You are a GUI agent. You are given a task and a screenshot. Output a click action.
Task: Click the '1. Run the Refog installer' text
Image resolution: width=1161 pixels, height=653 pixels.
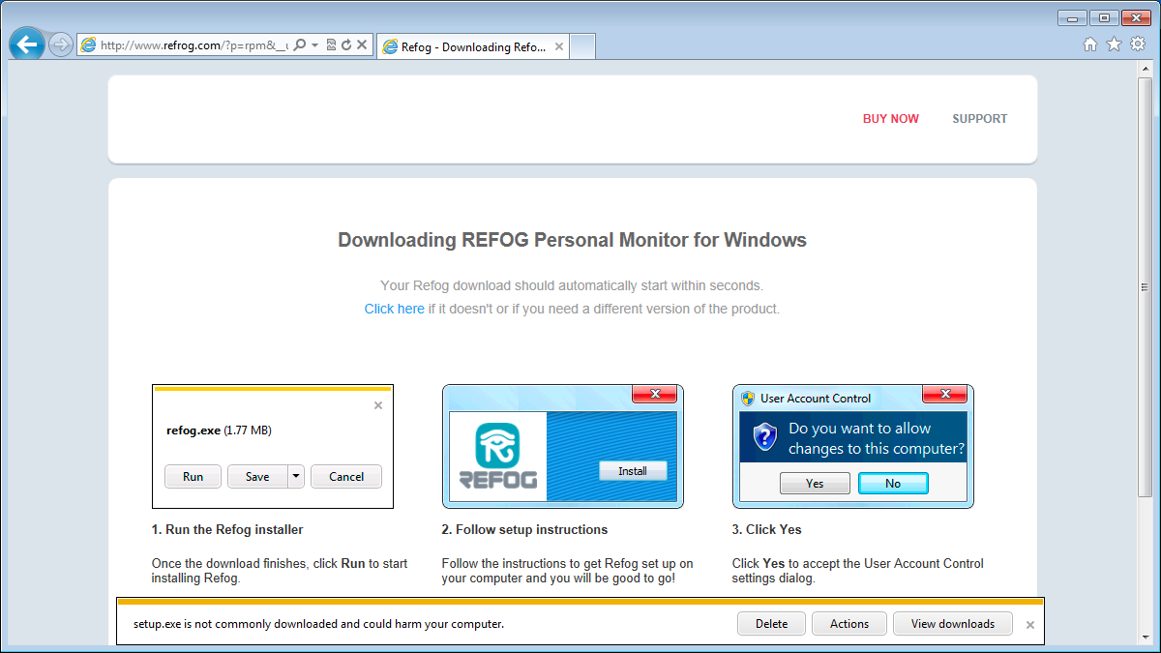[x=227, y=530]
